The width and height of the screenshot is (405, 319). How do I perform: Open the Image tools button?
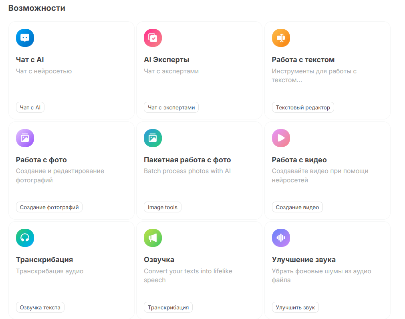[x=163, y=207]
